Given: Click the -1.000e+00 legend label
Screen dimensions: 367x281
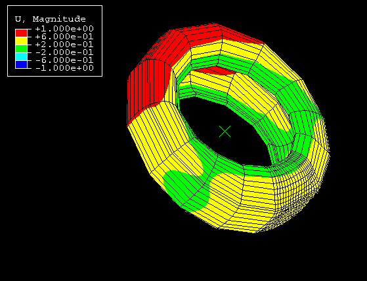Looking at the screenshot, I should coord(64,68).
